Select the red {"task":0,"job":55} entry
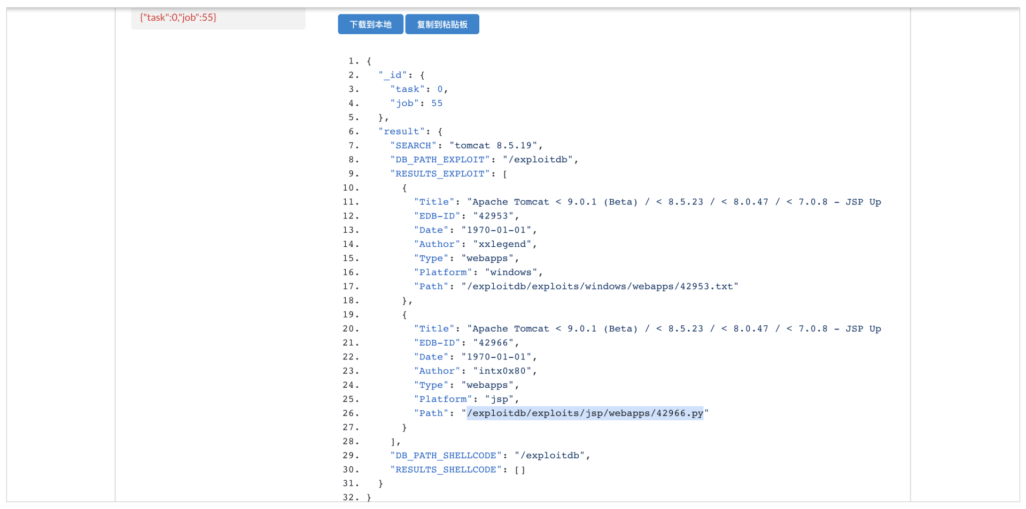Viewport: 1026px width, 509px height. [x=178, y=18]
